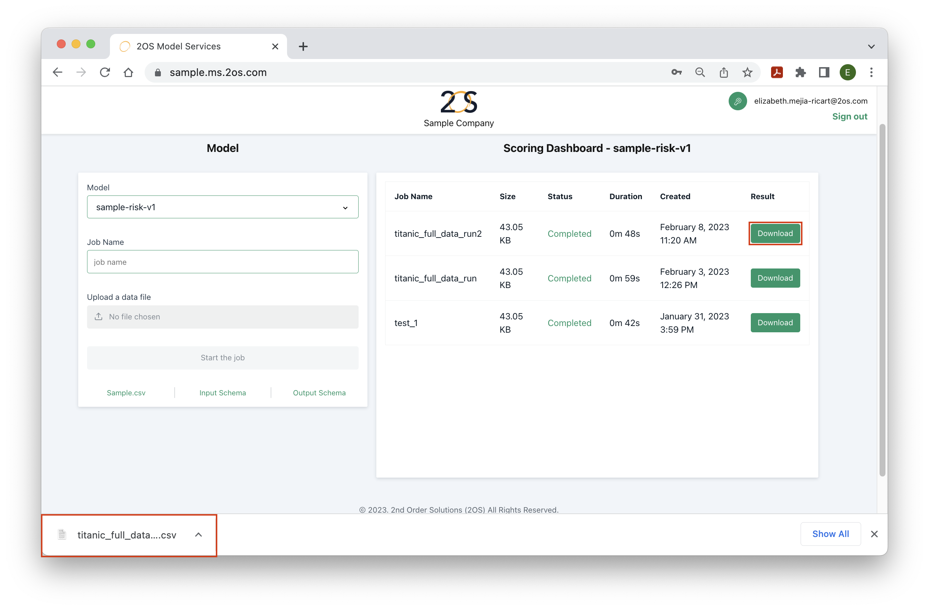Image resolution: width=929 pixels, height=610 pixels.
Task: Open the tab search chevron
Action: pos(871,46)
